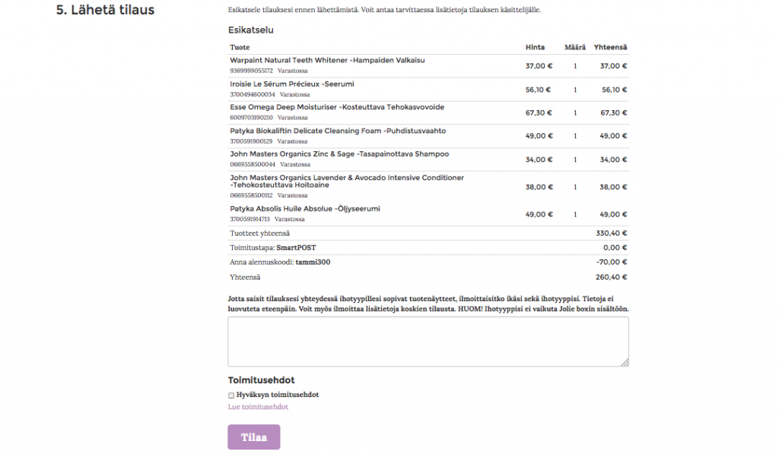Click Patyka Absolis Huile Absolue product
Image resolution: width=779 pixels, height=454 pixels.
pyautogui.click(x=304, y=208)
